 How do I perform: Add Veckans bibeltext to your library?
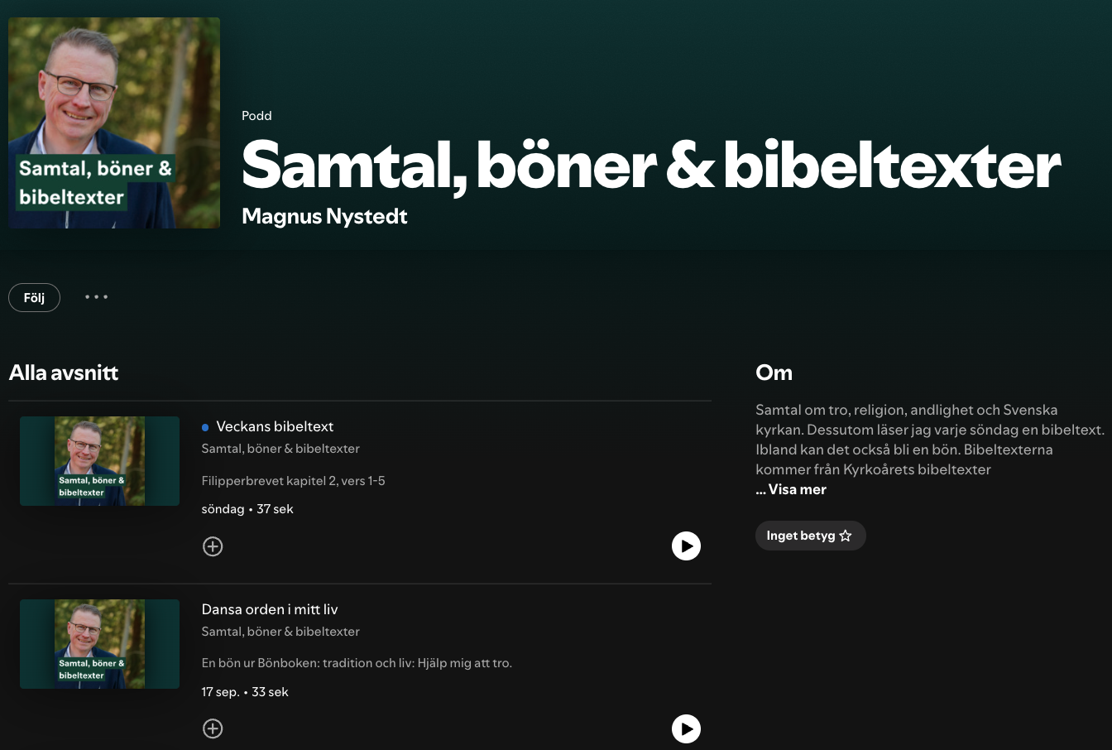(x=213, y=546)
